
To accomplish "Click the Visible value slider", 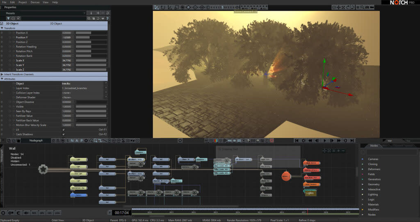I will [x=91, y=107].
